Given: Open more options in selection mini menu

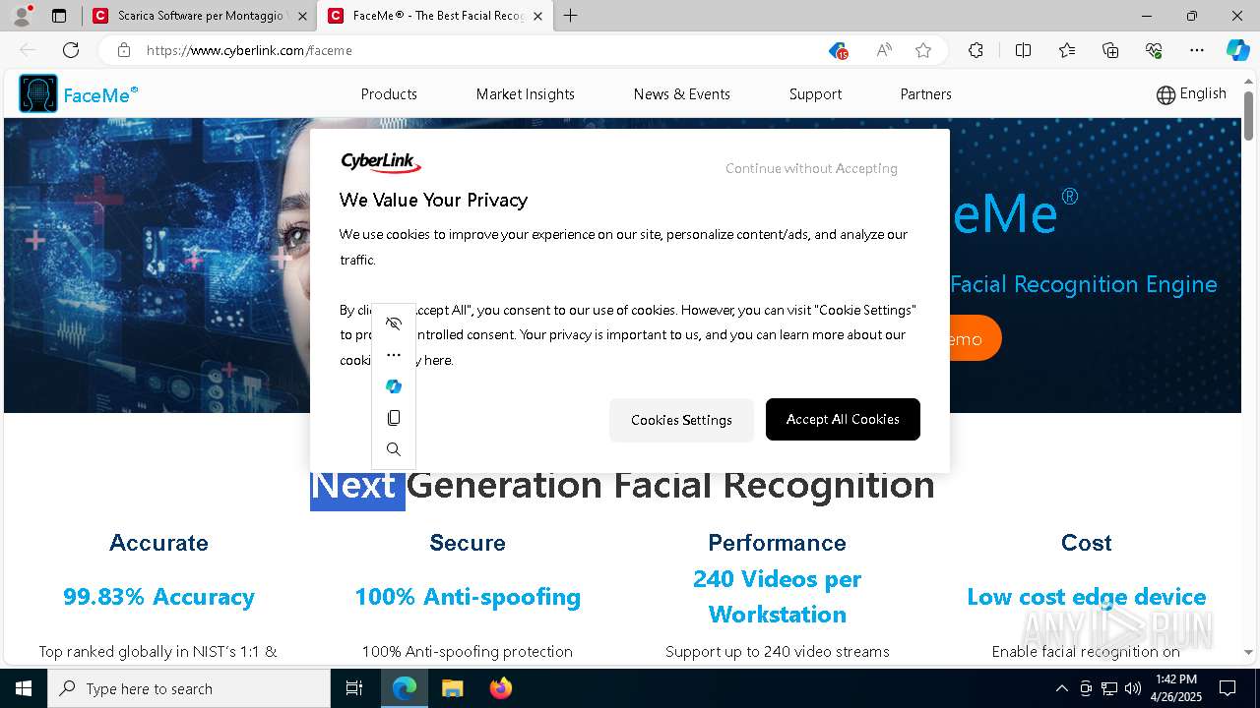Looking at the screenshot, I should pos(394,355).
